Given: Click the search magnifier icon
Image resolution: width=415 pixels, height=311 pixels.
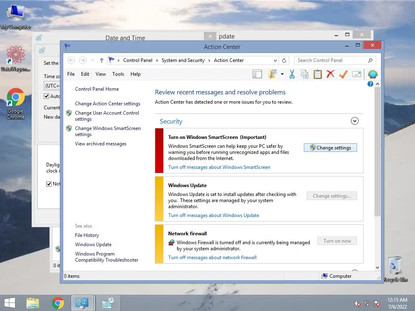Looking at the screenshot, I should 370,60.
